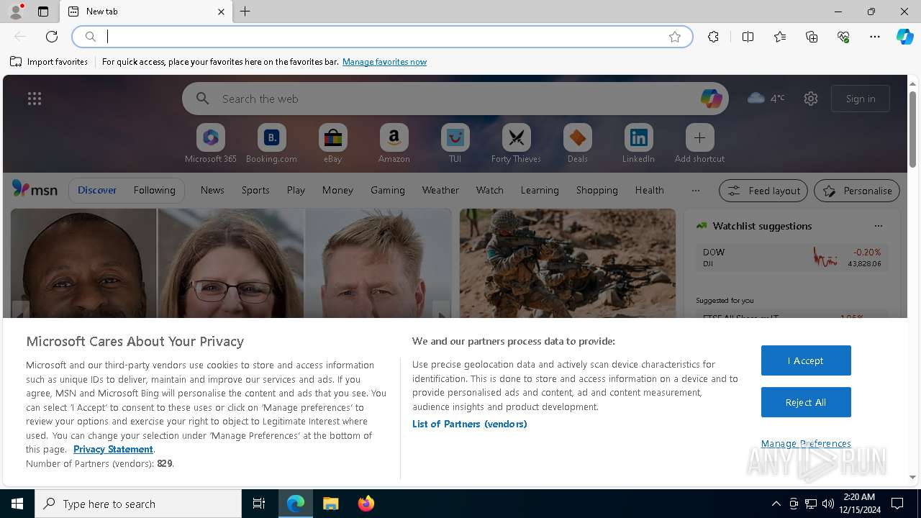Viewport: 921px width, 518px height.
Task: Click the Copilot icon in web search box
Action: [711, 99]
